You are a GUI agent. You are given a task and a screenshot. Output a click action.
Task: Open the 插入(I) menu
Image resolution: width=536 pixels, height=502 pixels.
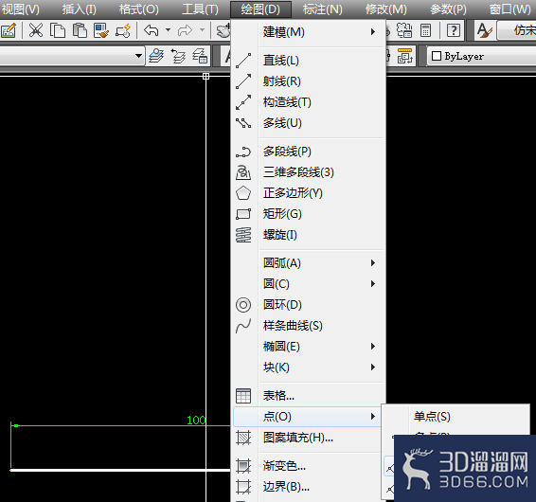pos(80,9)
